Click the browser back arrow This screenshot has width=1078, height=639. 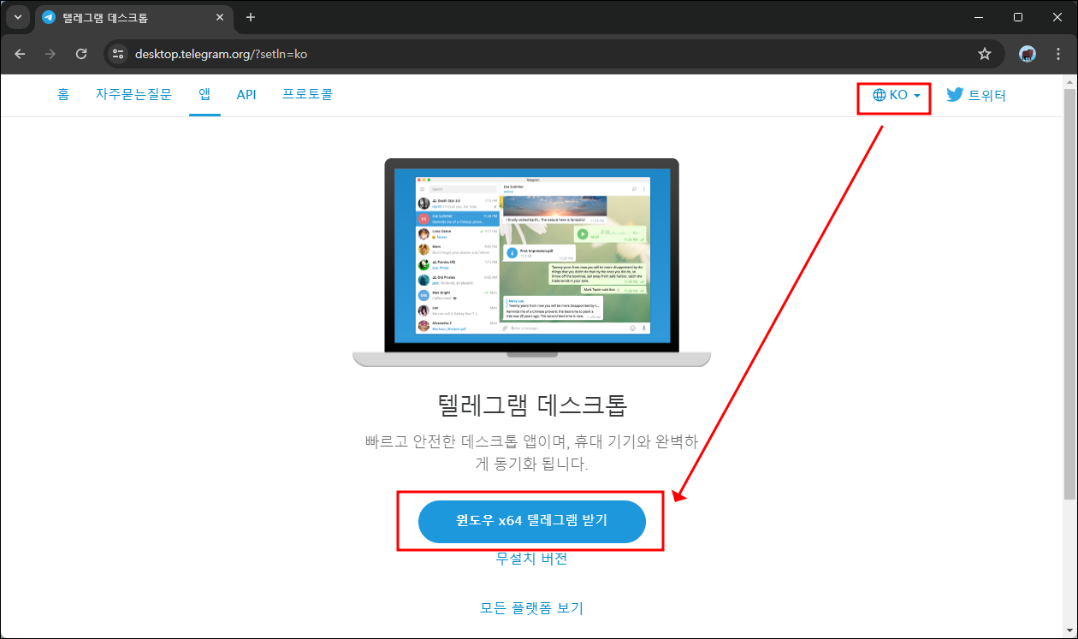point(20,54)
